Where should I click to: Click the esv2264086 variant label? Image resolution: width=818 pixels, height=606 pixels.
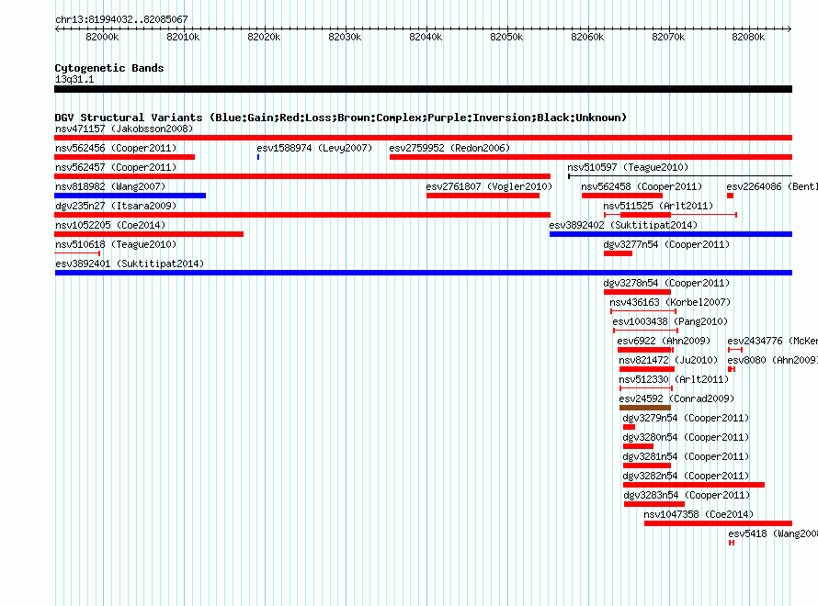(x=772, y=186)
